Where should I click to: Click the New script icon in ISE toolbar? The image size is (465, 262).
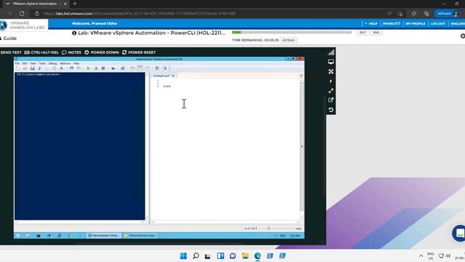[17, 68]
